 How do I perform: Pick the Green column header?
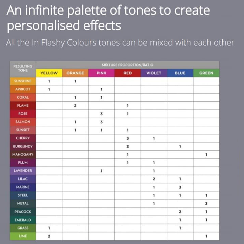206,73
